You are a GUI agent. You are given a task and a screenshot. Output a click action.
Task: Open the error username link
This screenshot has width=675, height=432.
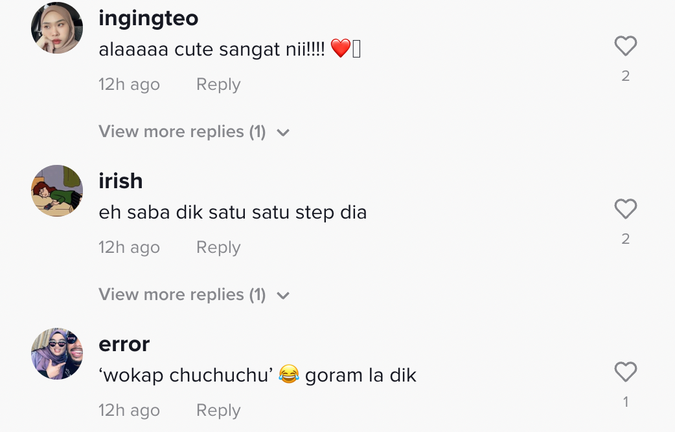point(124,344)
